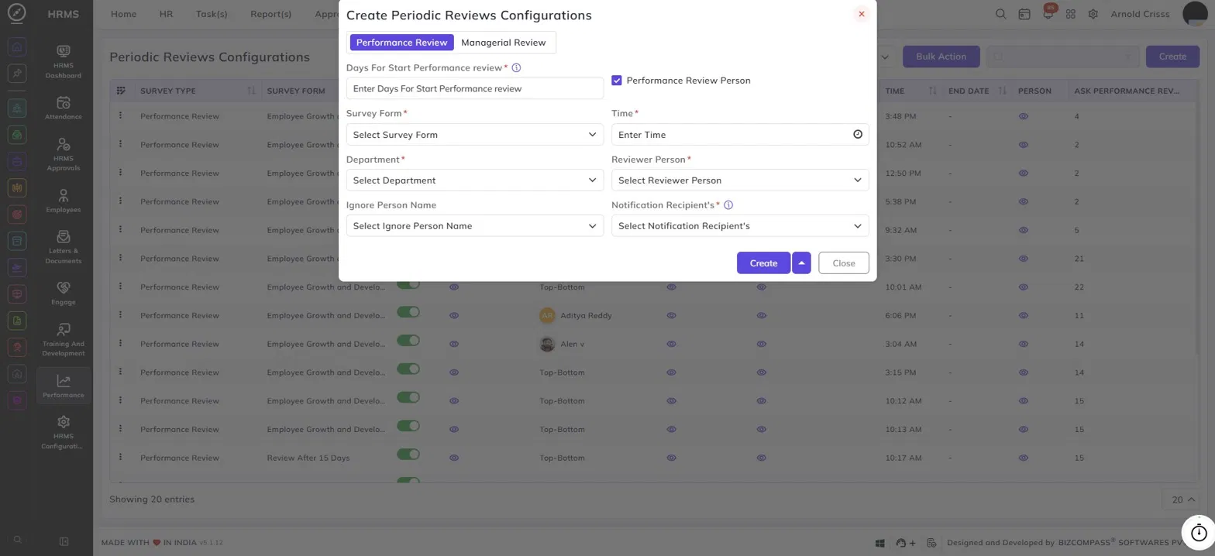View person eye icon in 3:48 PM row
The image size is (1215, 556).
[1024, 116]
